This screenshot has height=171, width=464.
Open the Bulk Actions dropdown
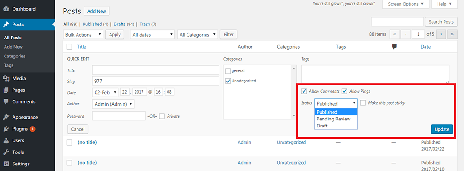point(83,35)
